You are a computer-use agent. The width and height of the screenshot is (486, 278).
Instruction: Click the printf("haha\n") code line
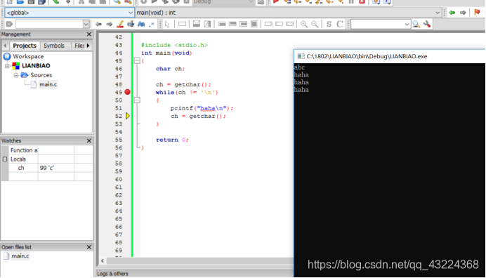[202, 108]
